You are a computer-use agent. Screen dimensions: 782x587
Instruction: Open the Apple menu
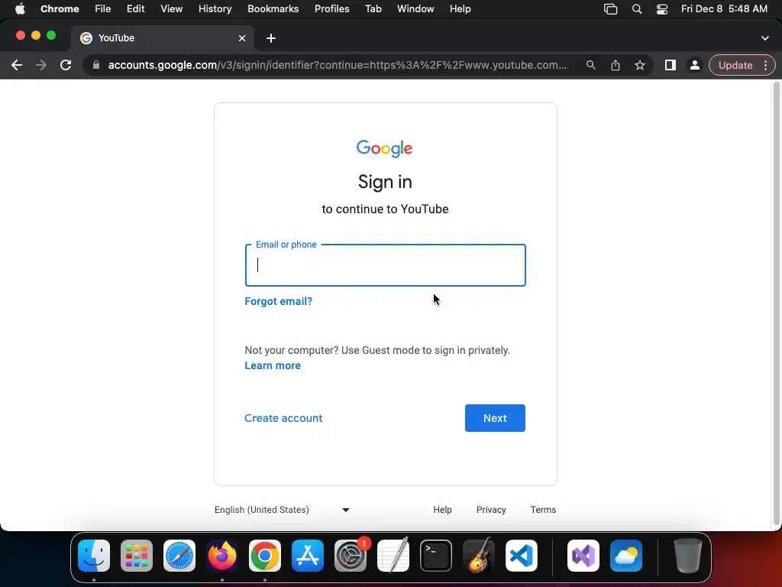point(20,9)
